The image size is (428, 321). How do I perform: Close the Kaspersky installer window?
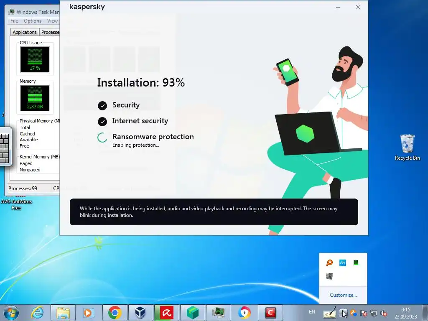pyautogui.click(x=358, y=8)
